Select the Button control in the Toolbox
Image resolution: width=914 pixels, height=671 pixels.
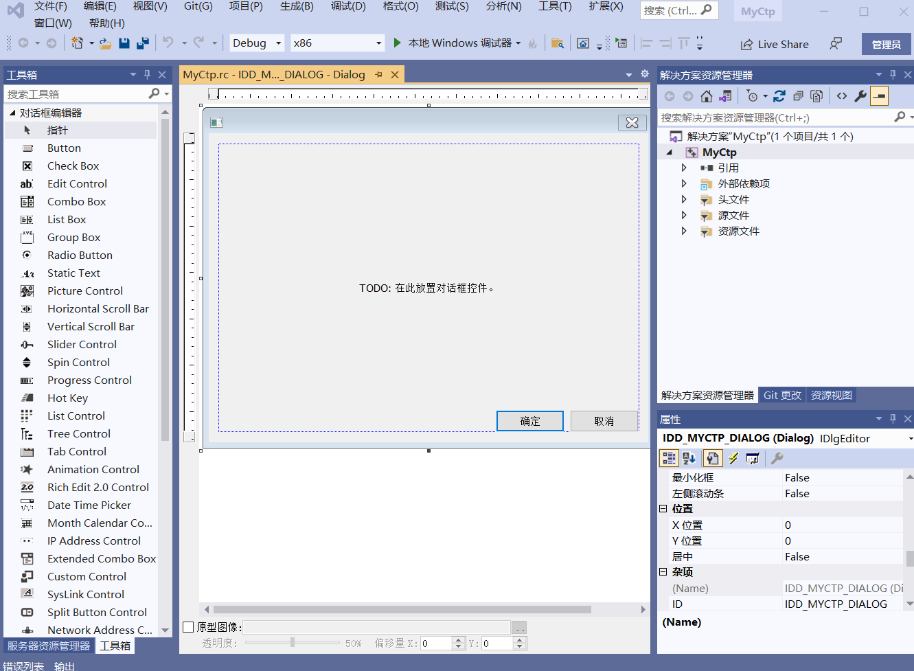pyautogui.click(x=64, y=148)
